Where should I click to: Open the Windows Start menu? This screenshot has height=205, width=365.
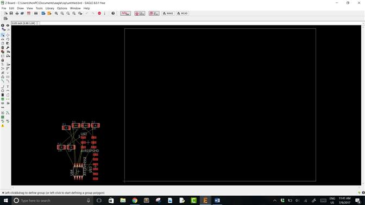(x=5, y=200)
